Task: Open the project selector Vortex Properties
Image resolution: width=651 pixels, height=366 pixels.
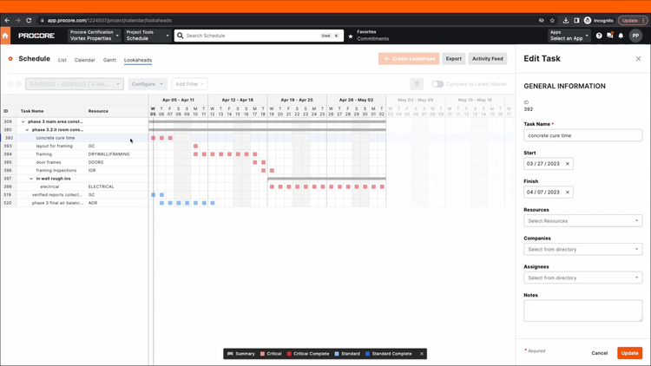Action: pyautogui.click(x=95, y=36)
